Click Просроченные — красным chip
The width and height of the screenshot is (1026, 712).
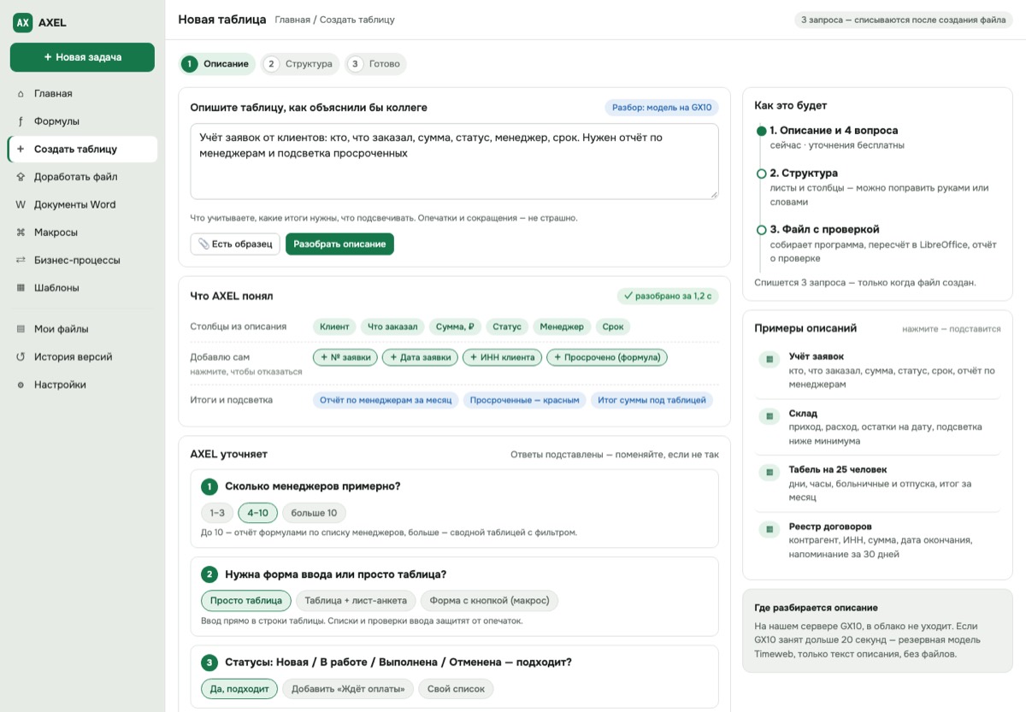point(525,400)
